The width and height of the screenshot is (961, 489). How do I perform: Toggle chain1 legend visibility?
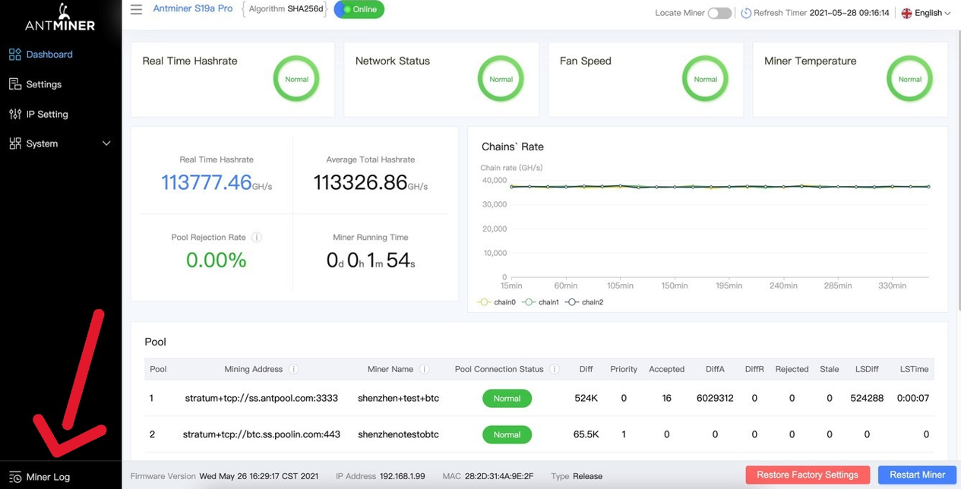[541, 302]
